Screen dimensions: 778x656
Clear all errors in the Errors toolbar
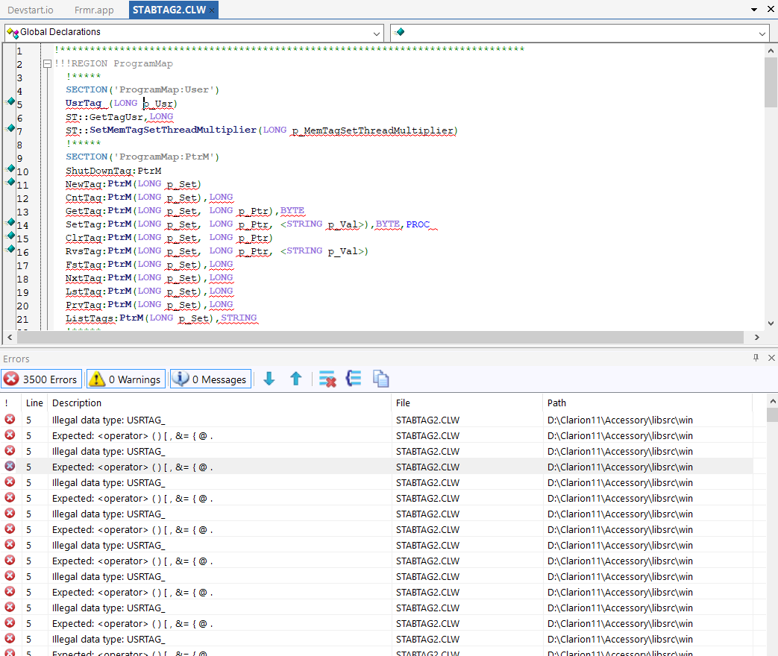[x=327, y=379]
